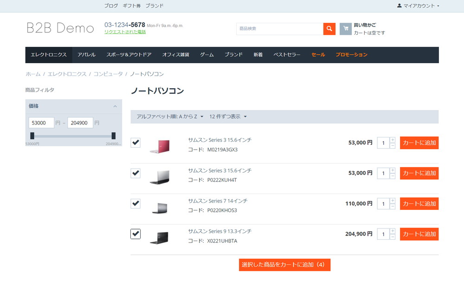
Task: Uncheck the Series 7 14インチ checkbox
Action: (x=135, y=204)
